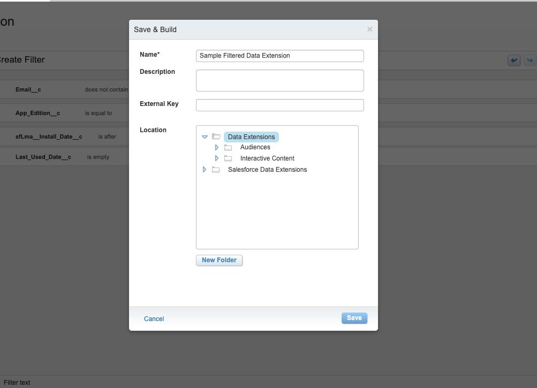
Task: Click the Salesforce Data Extensions folder icon
Action: pos(216,170)
